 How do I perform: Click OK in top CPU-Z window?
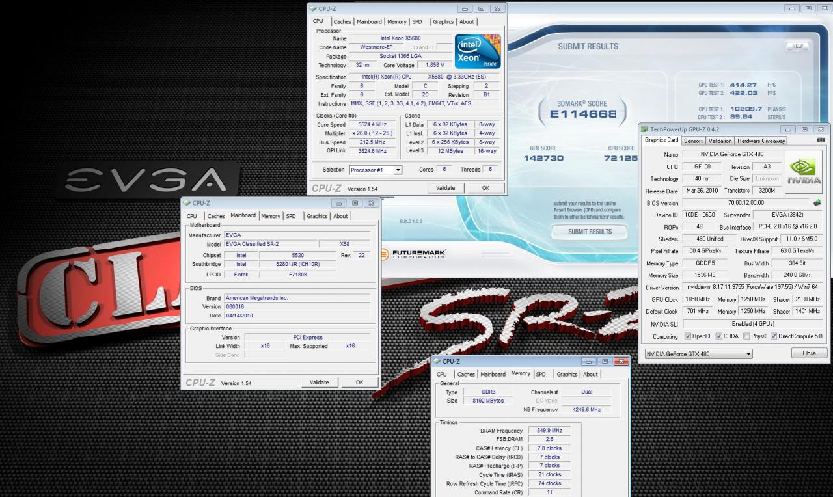coord(485,187)
